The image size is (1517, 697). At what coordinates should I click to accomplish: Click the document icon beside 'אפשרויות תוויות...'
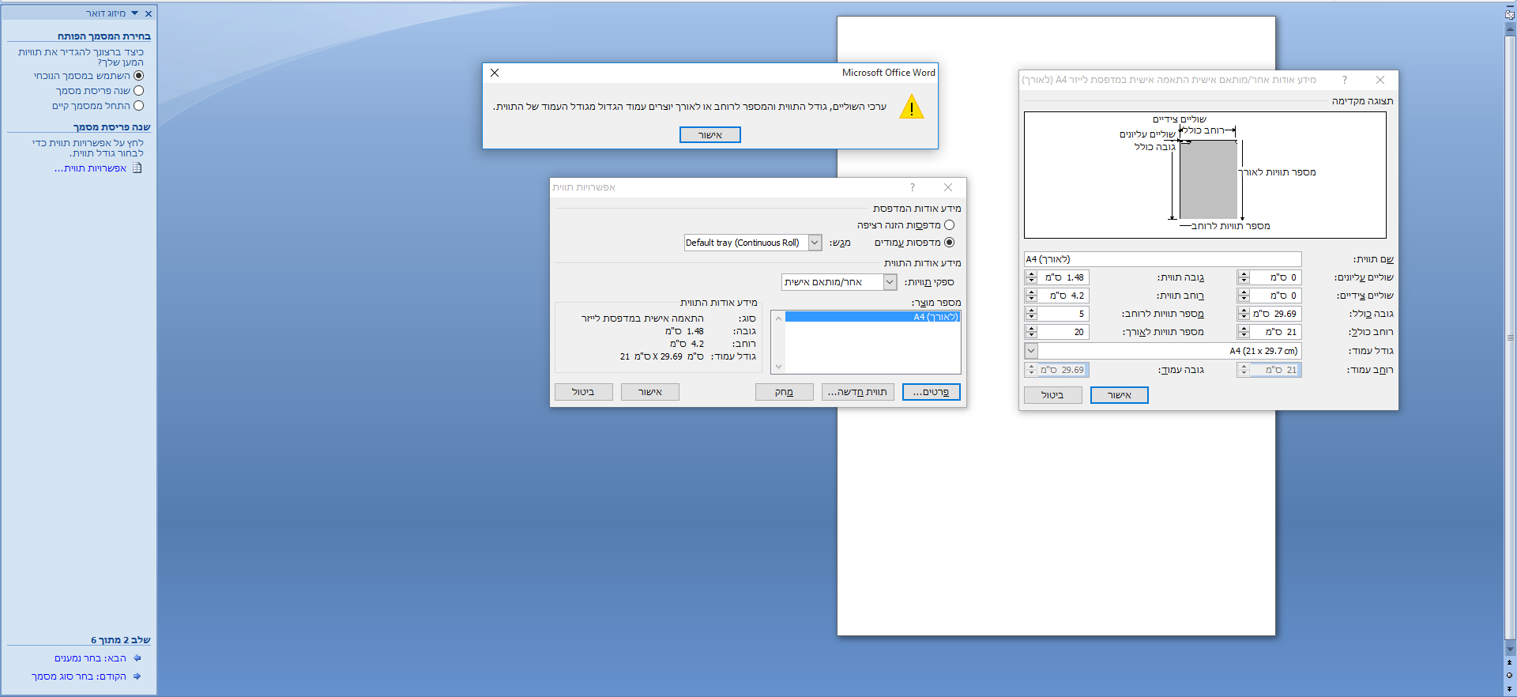point(137,168)
